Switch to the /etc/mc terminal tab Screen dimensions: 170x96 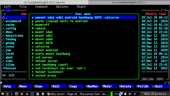[44, 2]
